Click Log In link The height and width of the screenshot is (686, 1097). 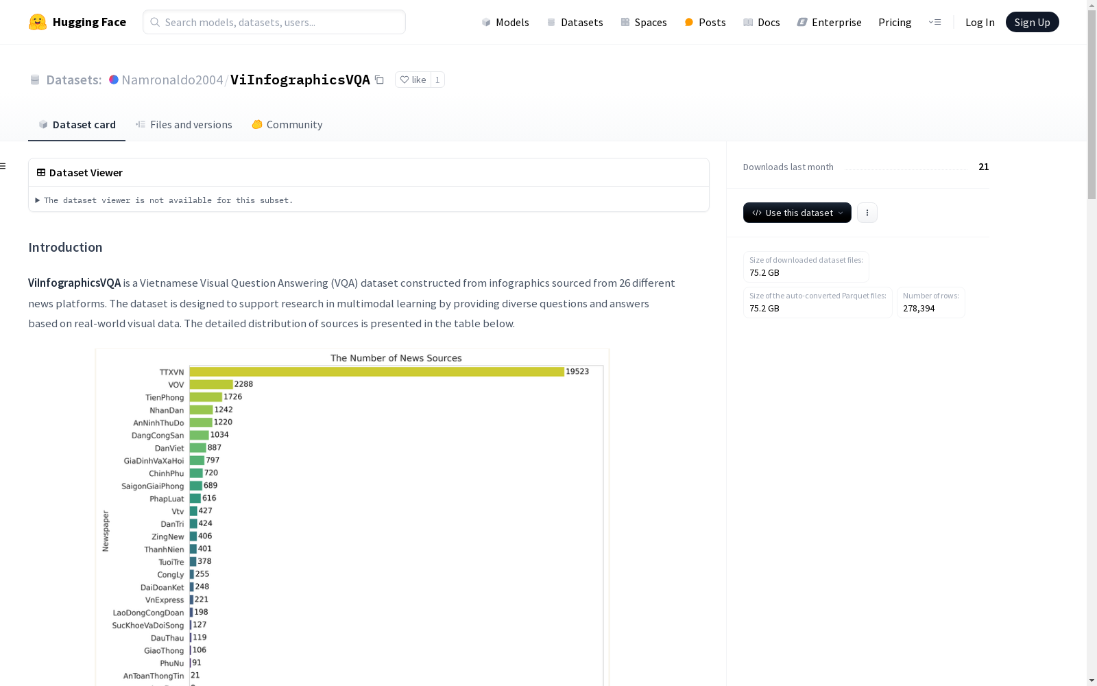(980, 22)
